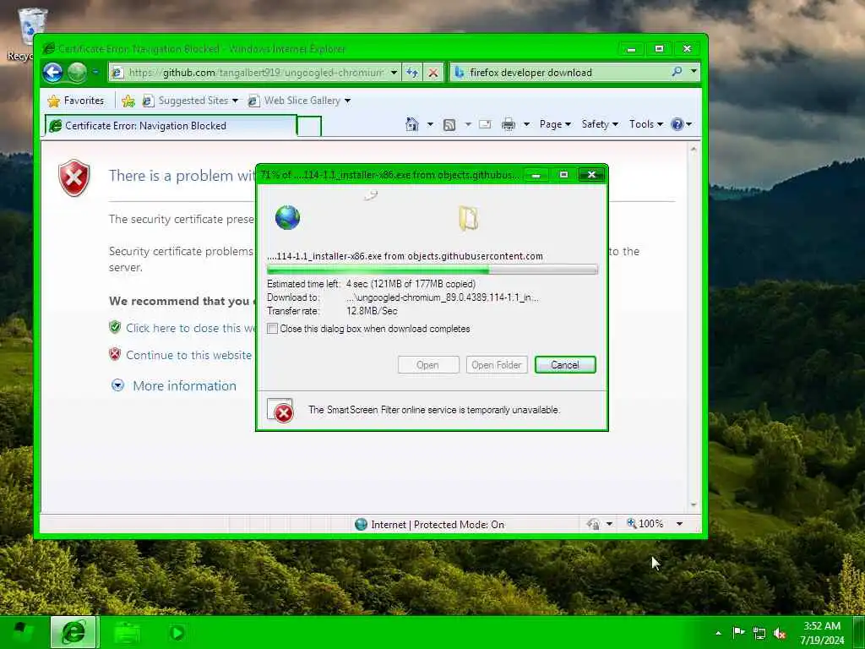Screen dimensions: 865x649
Task: Click the folder icon in download dialog
Action: click(x=468, y=218)
